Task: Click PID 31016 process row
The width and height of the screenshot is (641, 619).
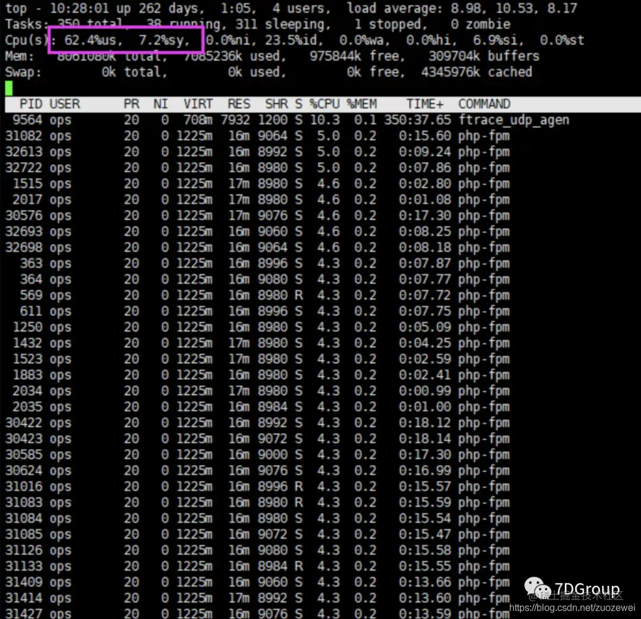Action: tap(258, 487)
